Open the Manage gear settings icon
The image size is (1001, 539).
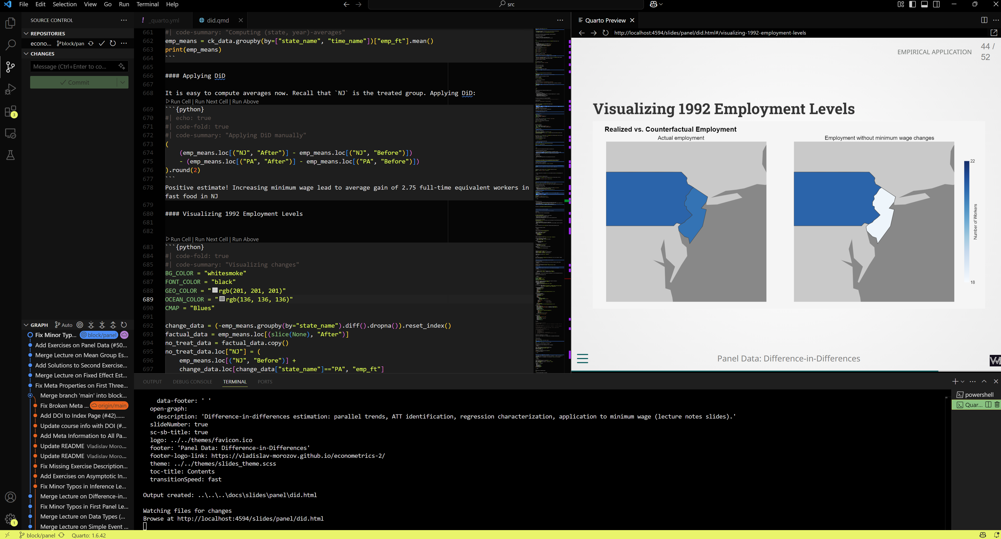pos(10,519)
